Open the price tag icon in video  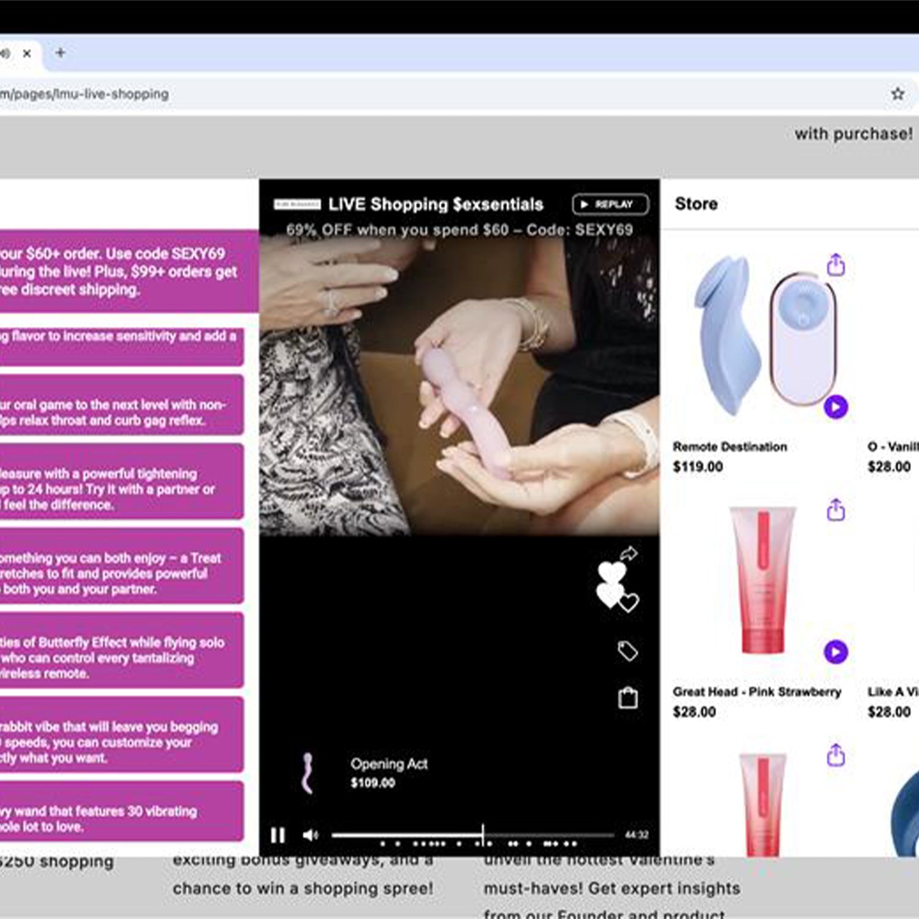627,651
